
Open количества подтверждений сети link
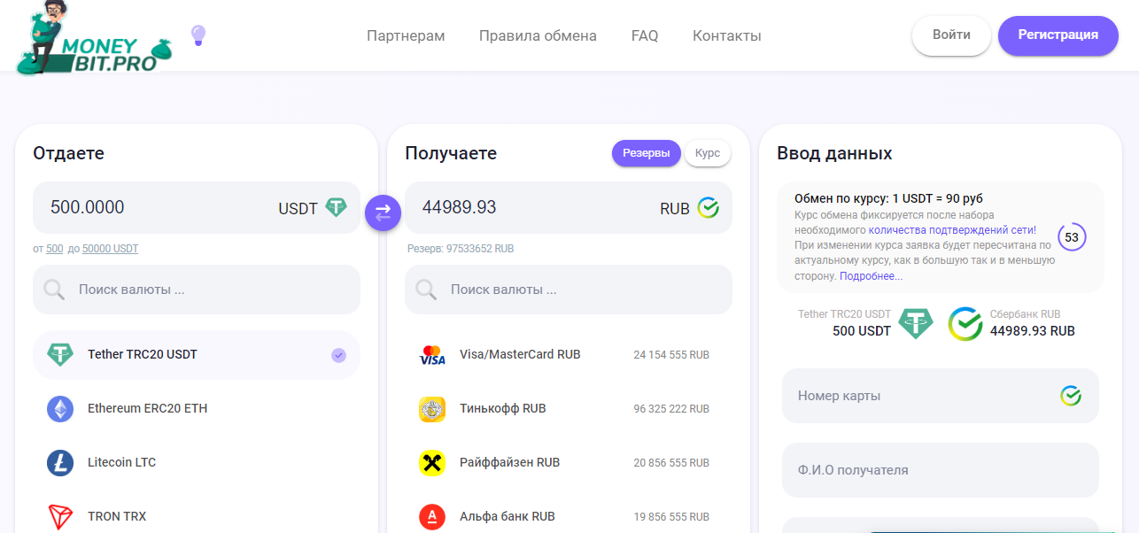952,229
